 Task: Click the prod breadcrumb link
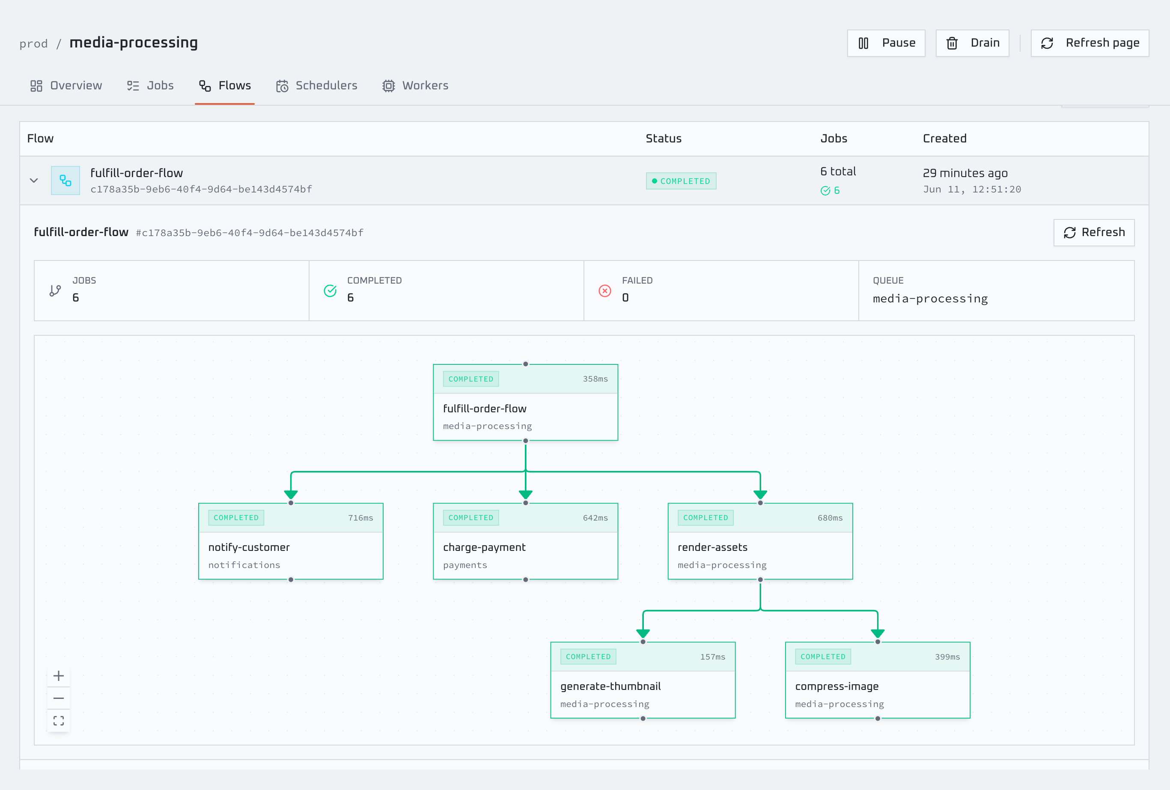click(x=33, y=44)
